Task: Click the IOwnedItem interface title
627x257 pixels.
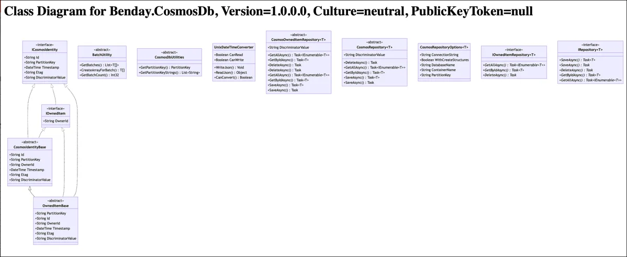Action: pos(55,114)
